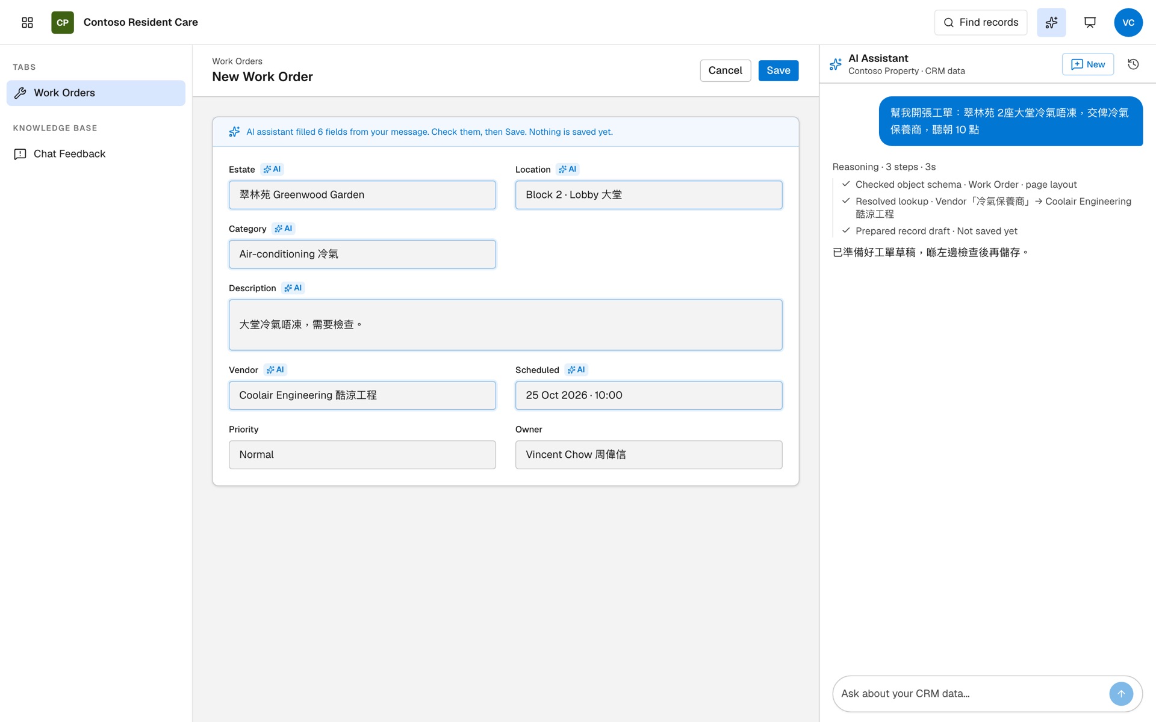Click the AI Assistant panel sparkle logo
Viewport: 1156px width, 722px height.
coord(836,64)
